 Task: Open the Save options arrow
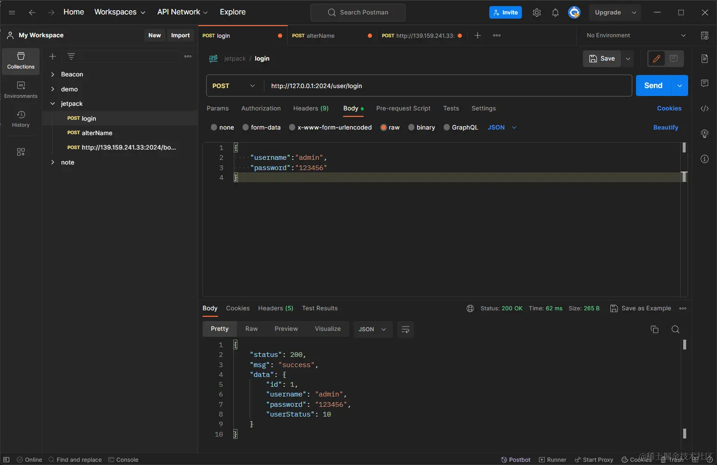[628, 59]
